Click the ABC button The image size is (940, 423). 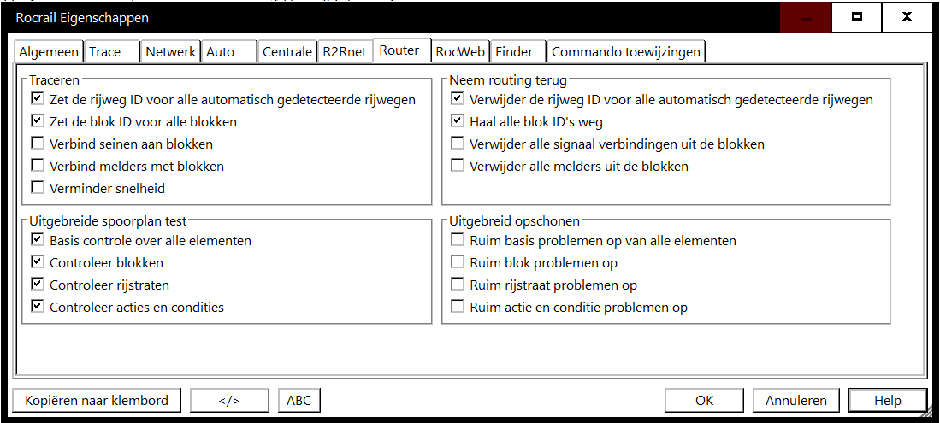pyautogui.click(x=299, y=400)
